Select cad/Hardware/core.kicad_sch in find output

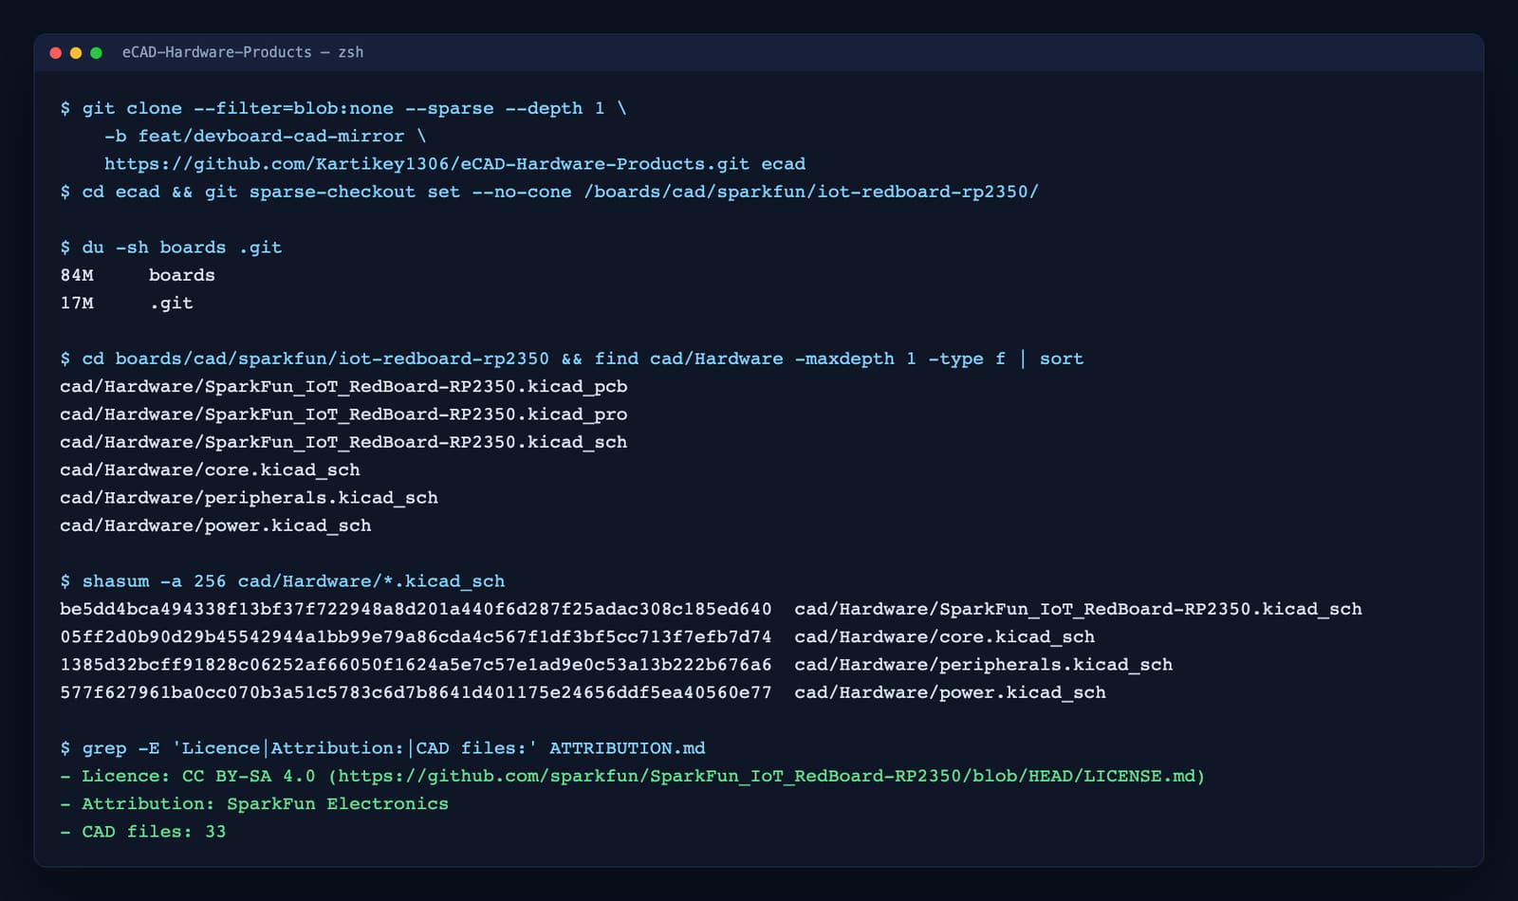click(210, 470)
